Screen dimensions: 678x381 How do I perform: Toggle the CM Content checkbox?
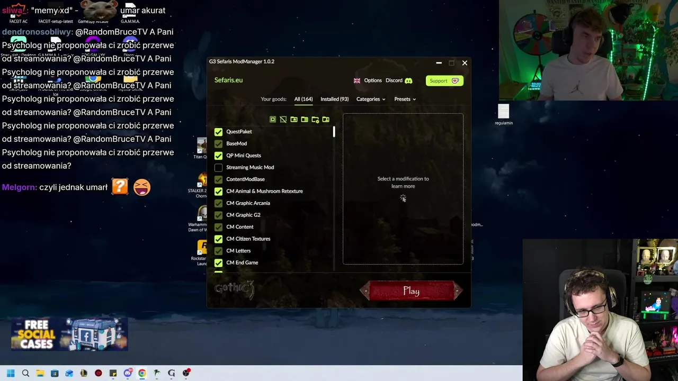coord(218,227)
